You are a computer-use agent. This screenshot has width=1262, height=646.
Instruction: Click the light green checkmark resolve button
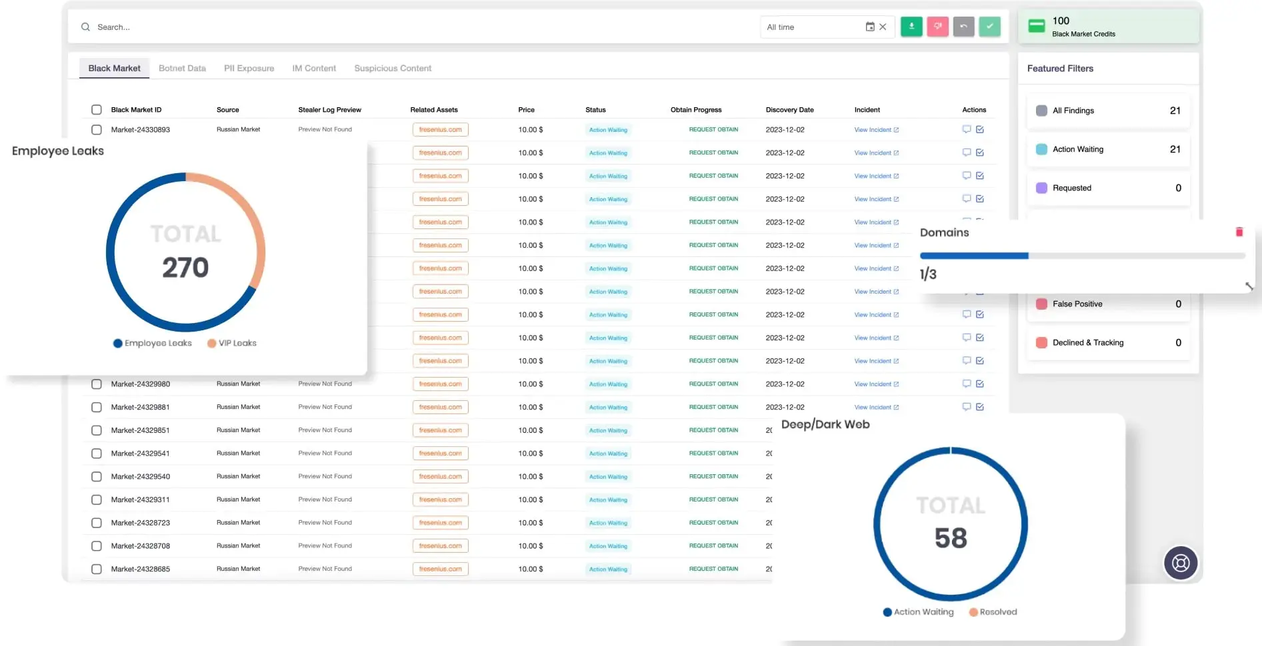tap(989, 27)
